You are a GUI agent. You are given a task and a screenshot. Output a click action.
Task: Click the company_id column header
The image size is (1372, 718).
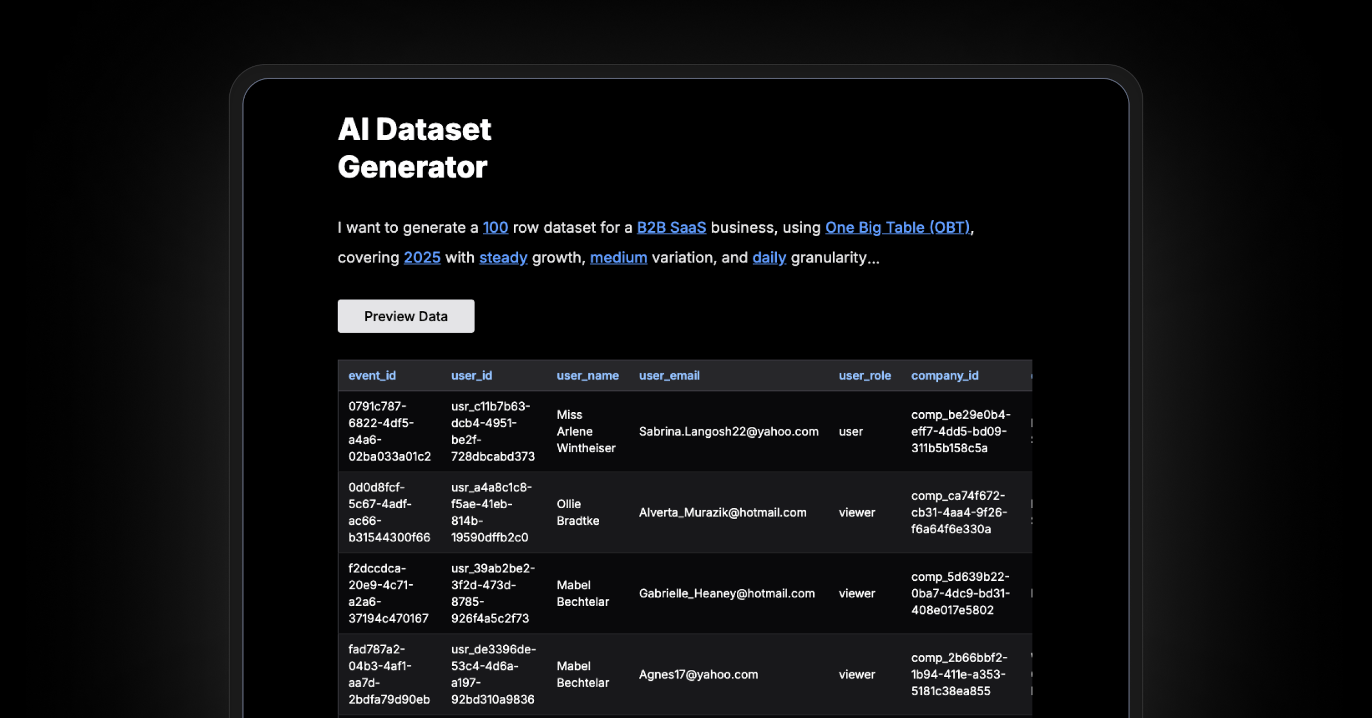(x=945, y=376)
